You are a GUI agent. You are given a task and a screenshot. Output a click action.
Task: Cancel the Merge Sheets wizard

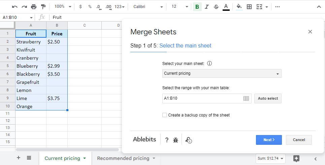(x=299, y=140)
